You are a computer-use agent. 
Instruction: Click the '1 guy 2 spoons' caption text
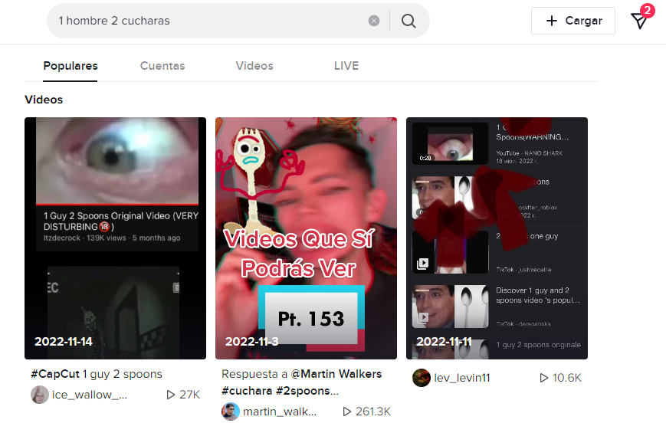point(123,374)
